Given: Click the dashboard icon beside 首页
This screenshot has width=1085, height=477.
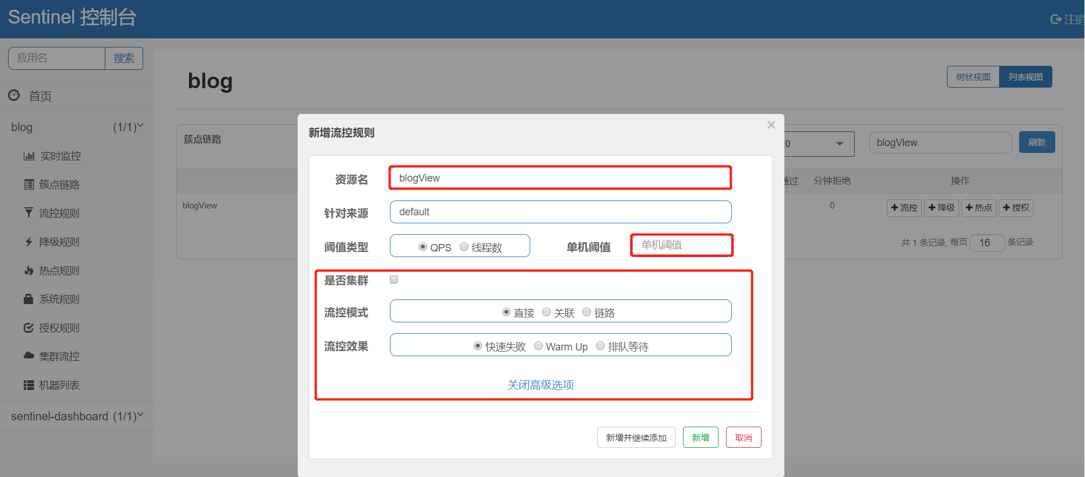Looking at the screenshot, I should click(x=14, y=95).
